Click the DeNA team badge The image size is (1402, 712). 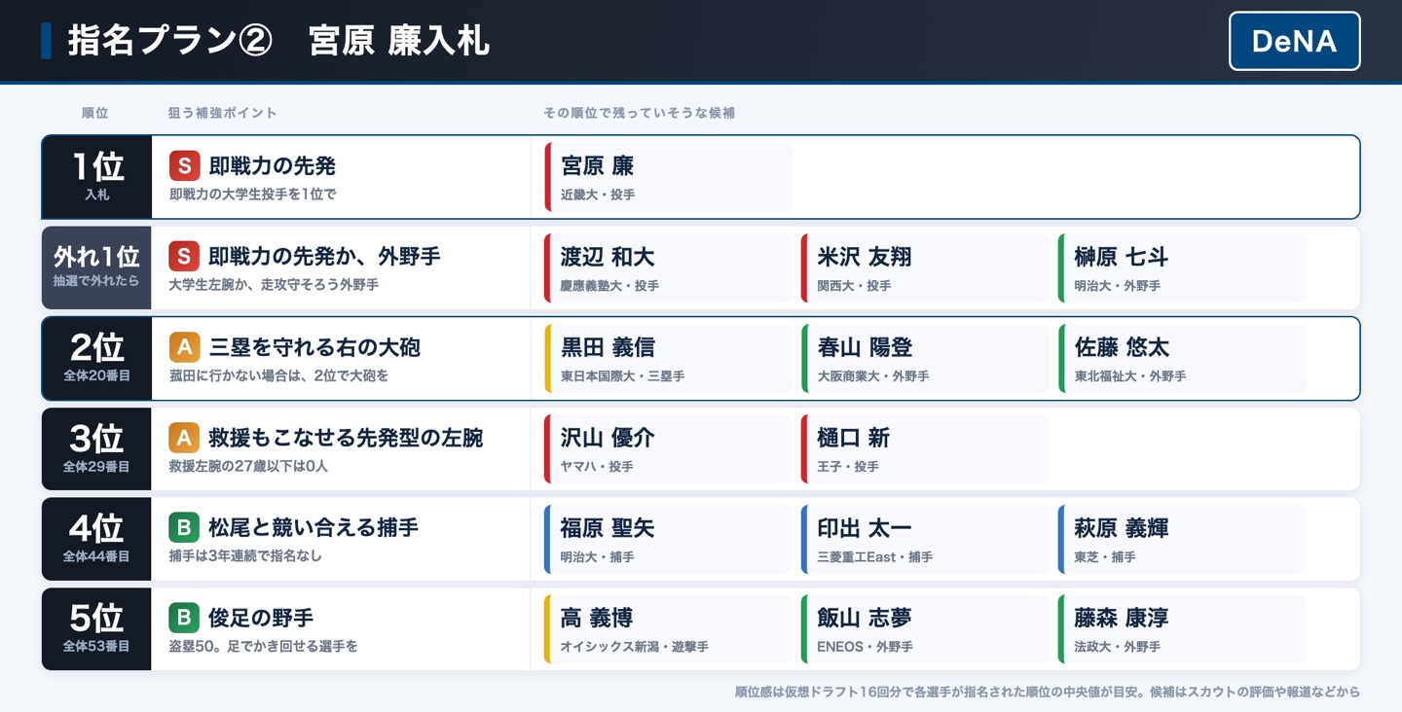coord(1294,41)
